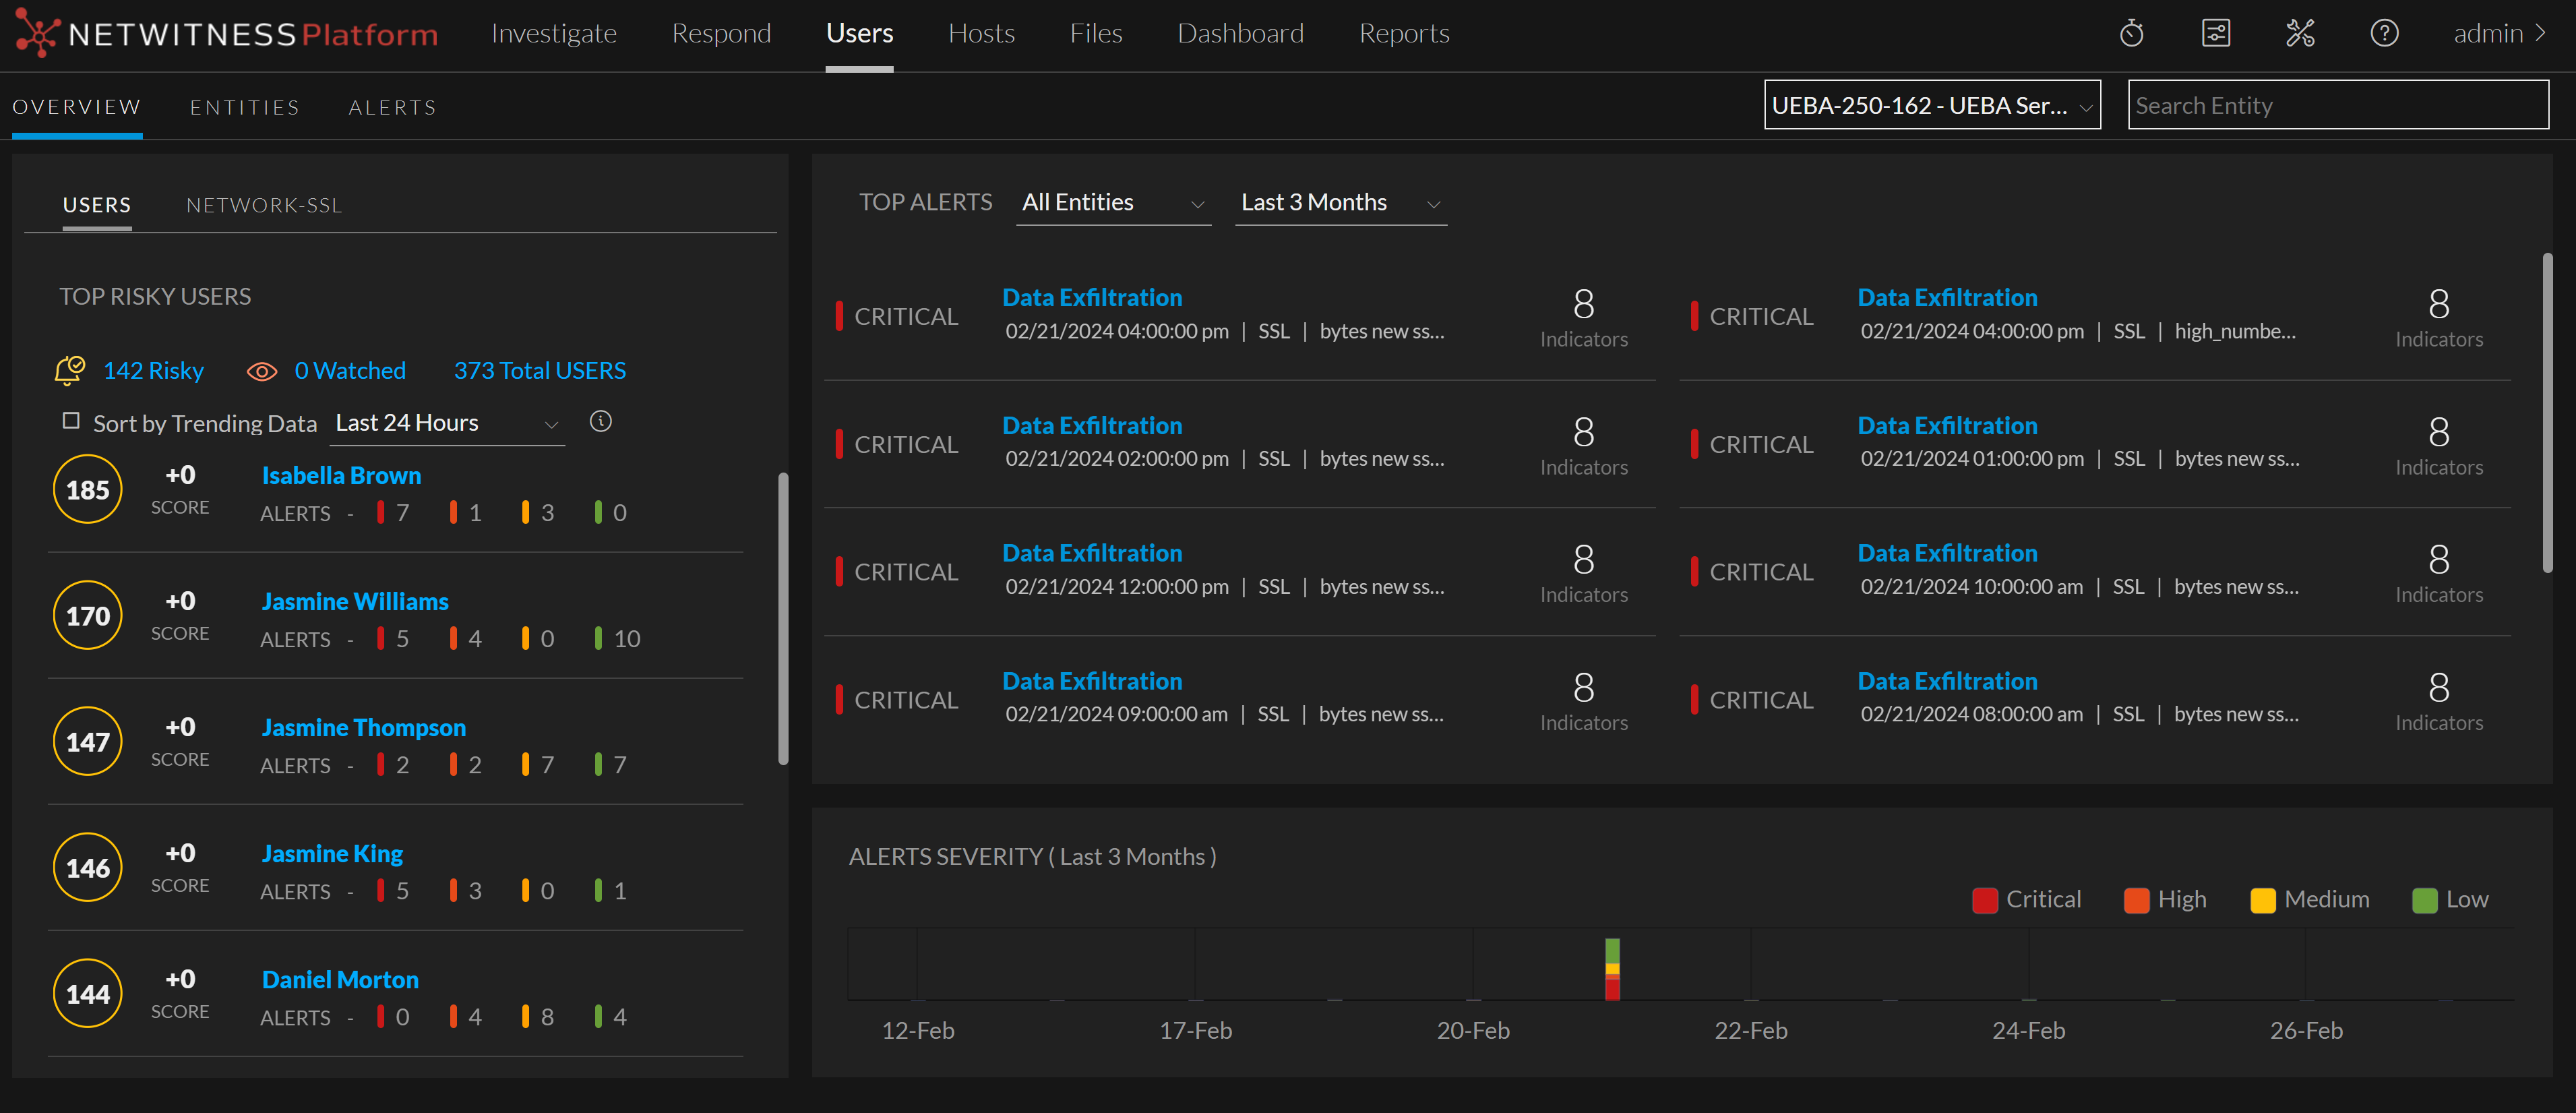Click the stacked severity bar on the chart

(x=1612, y=969)
